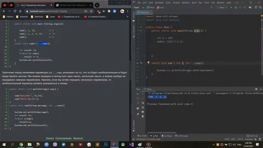This screenshot has height=148, width=263.
Task: Open the File menu in IntelliJ
Action: (139, 2)
